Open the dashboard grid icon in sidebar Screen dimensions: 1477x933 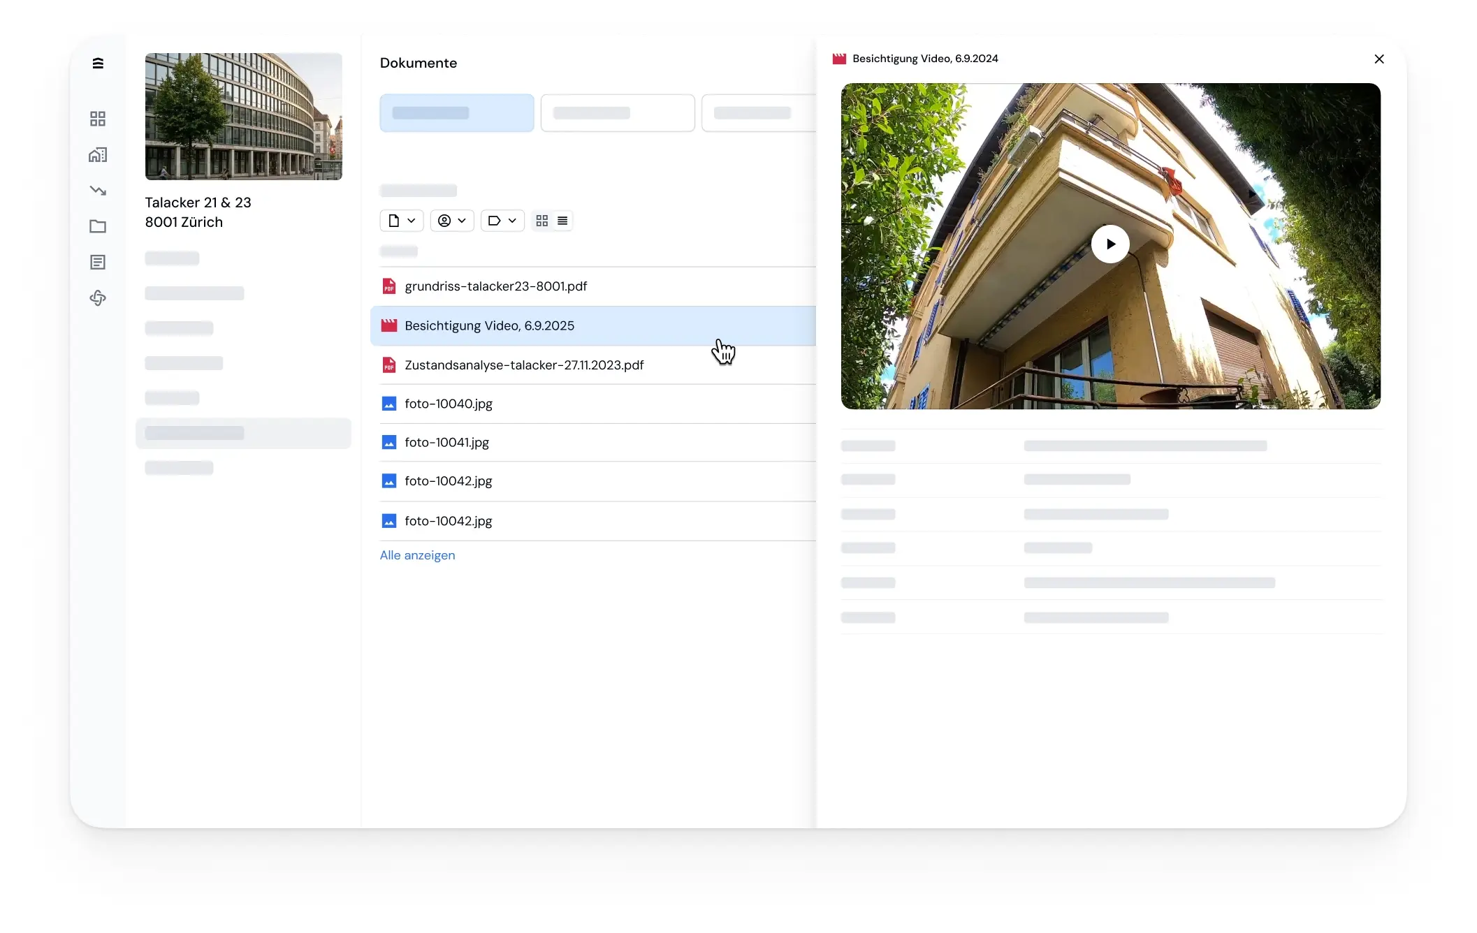[x=98, y=119]
